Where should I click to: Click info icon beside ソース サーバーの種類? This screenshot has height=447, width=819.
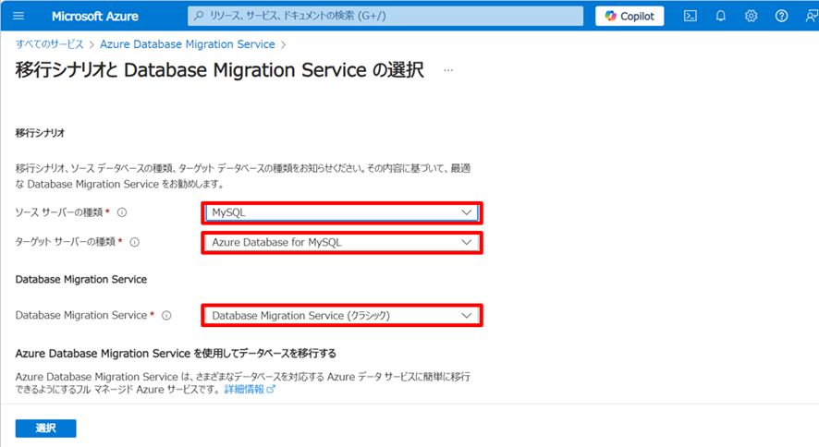click(x=122, y=212)
